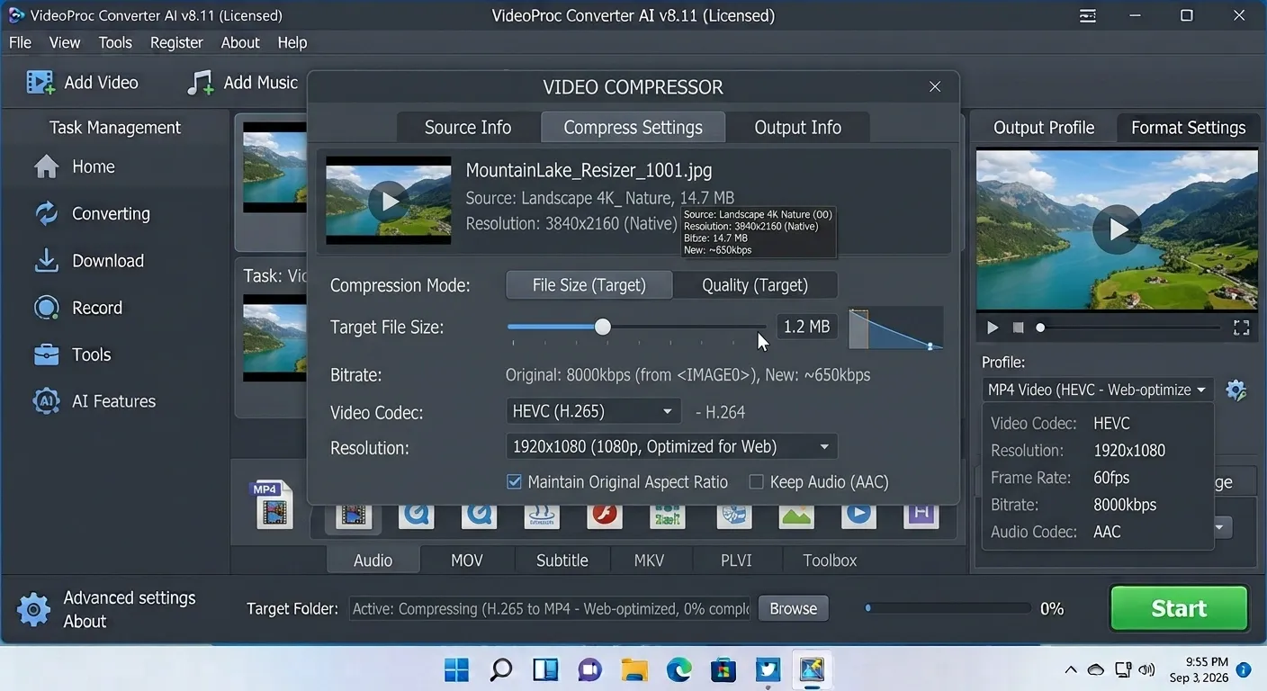Open the Tools toolbox icon in the sidebar
This screenshot has height=691, width=1267.
coord(46,354)
